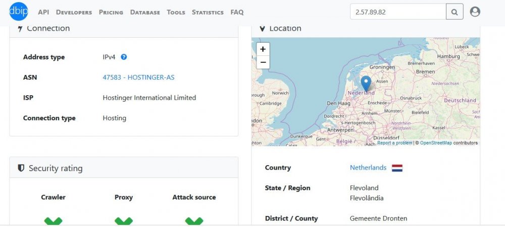
Task: Select the Hosting connection type value
Action: coord(114,118)
